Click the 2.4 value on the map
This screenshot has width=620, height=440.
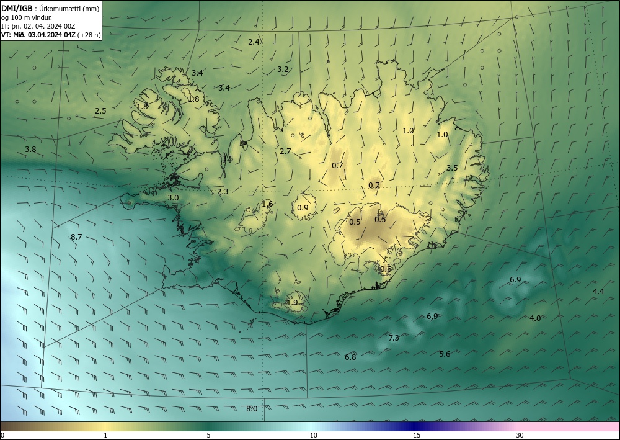(x=254, y=42)
